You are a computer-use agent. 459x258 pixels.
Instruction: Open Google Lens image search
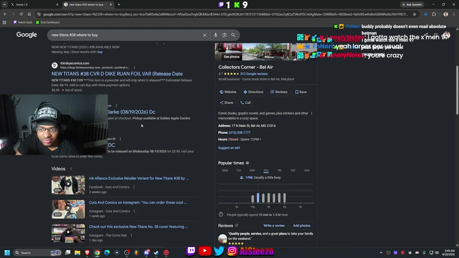224,35
